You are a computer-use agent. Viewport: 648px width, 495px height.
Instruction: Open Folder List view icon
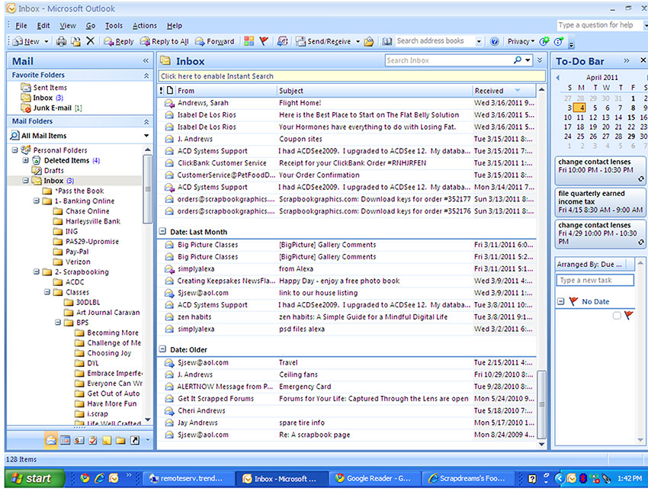click(120, 440)
